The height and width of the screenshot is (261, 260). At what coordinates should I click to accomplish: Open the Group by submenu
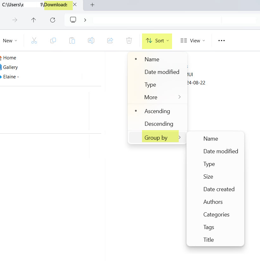tap(158, 138)
